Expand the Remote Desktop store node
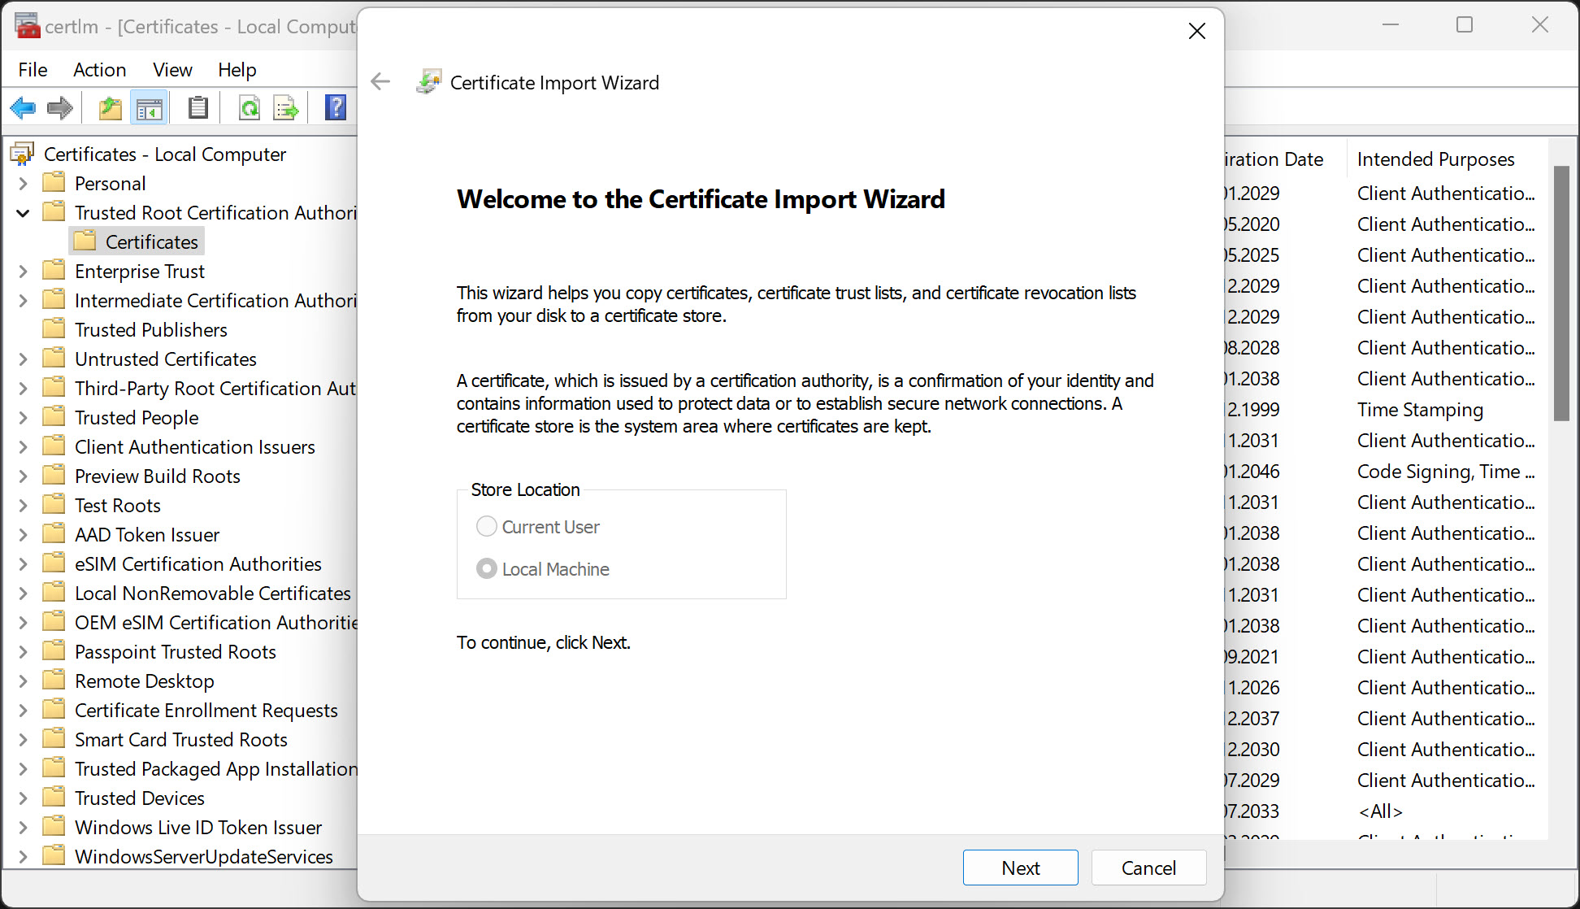 (23, 681)
